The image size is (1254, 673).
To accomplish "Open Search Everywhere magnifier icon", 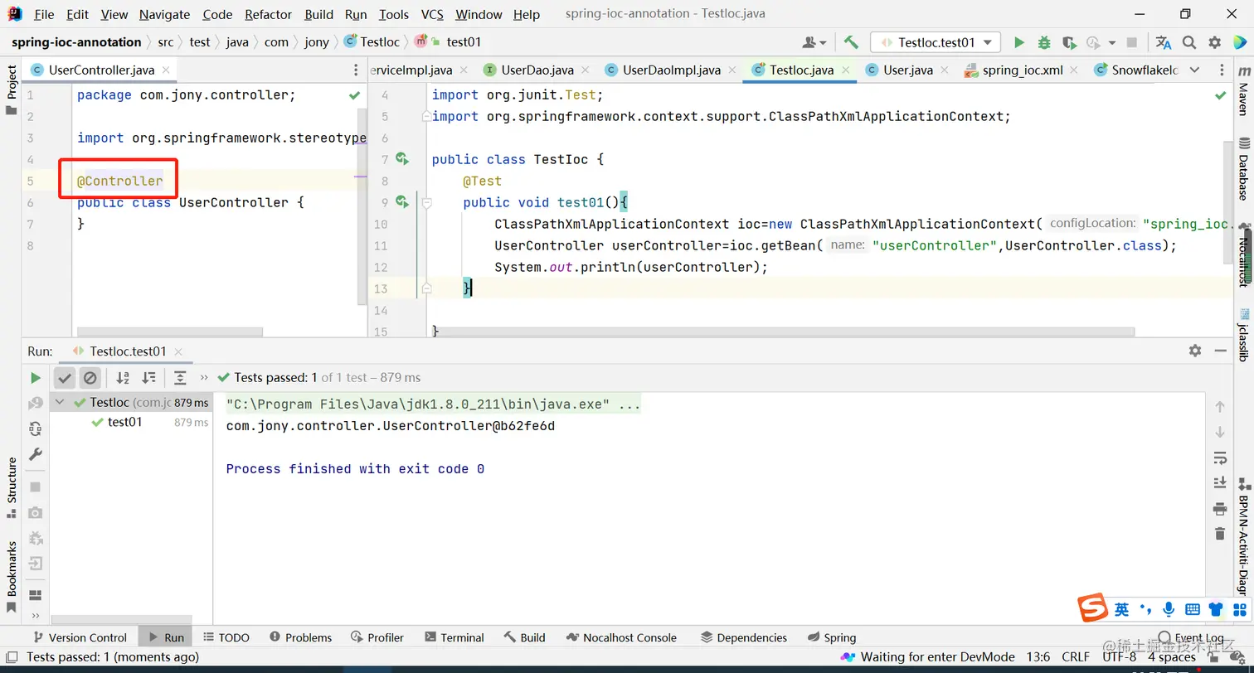I will click(1189, 42).
